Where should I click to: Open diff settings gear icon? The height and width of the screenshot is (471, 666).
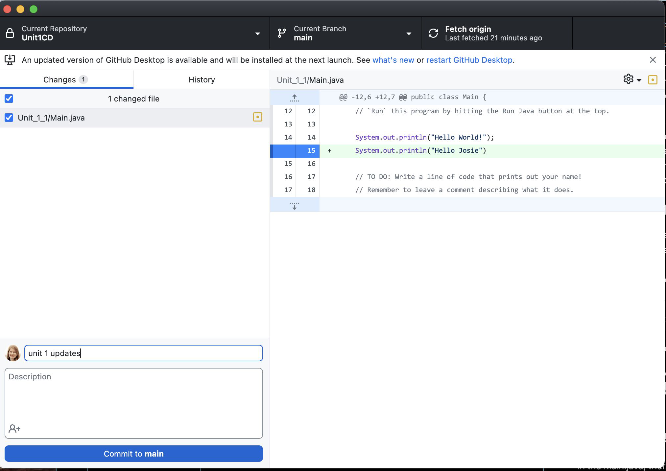click(628, 79)
